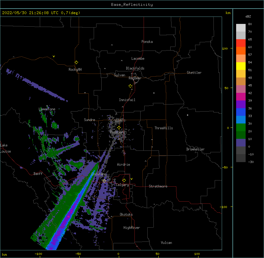264x258 pixels.
Task: Click the yellow marker south of RedDeer
Action: pyautogui.click(x=130, y=86)
